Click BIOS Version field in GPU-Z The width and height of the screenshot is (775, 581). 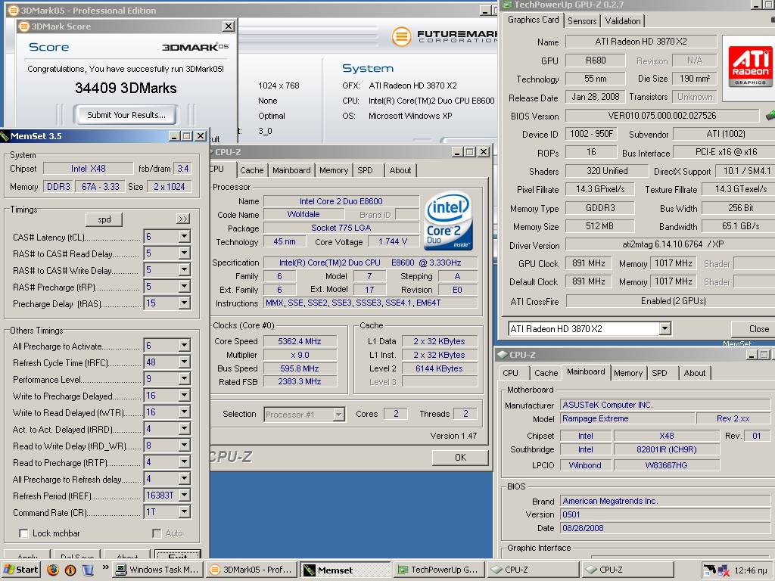[661, 116]
